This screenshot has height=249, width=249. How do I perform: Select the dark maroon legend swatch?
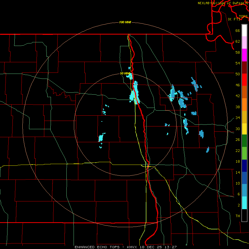(x=244, y=68)
